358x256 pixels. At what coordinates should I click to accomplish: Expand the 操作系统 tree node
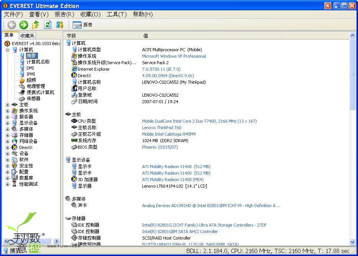tap(8, 111)
